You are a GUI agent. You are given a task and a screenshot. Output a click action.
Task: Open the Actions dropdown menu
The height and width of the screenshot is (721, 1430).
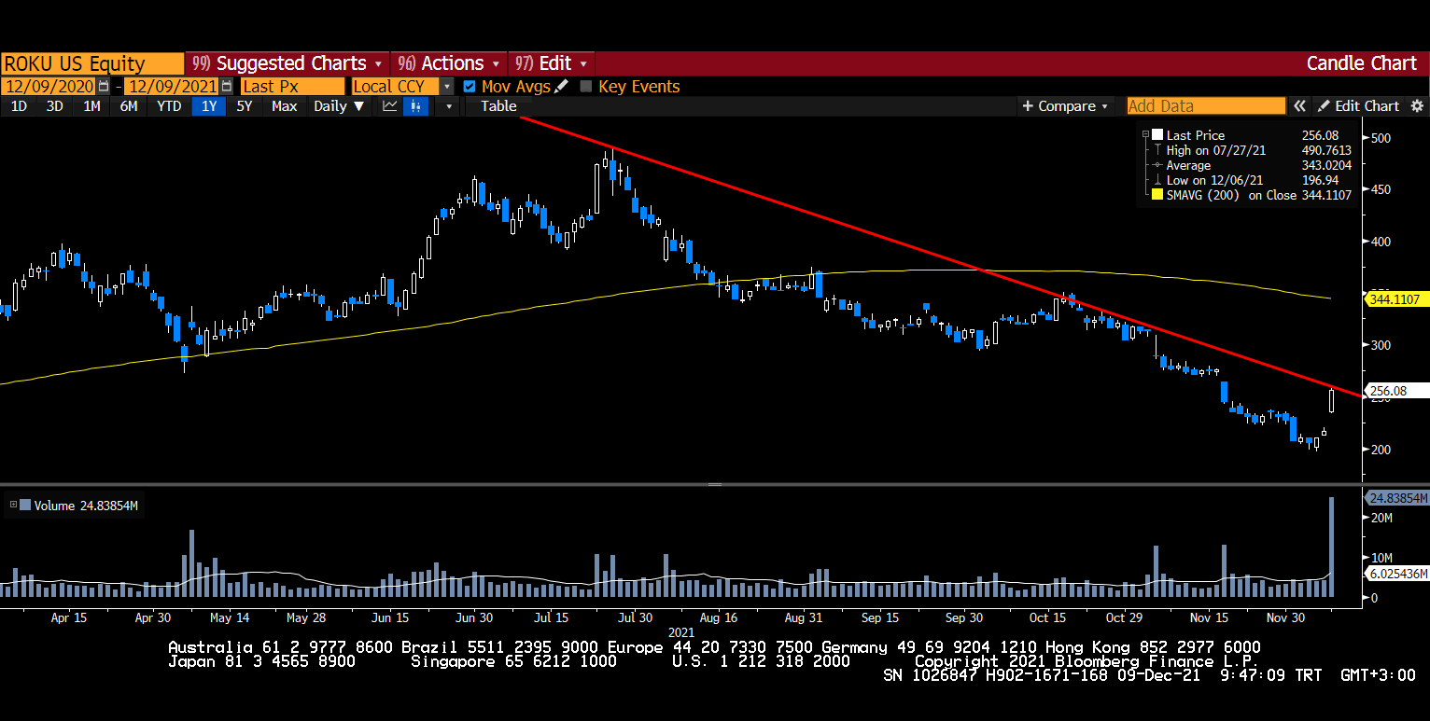tap(450, 63)
